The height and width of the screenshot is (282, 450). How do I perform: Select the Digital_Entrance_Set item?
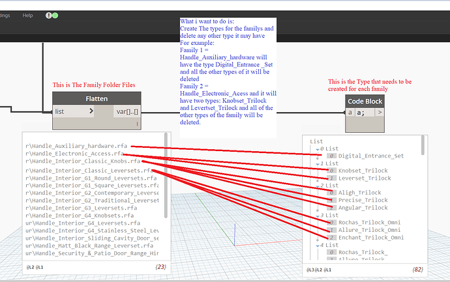371,156
